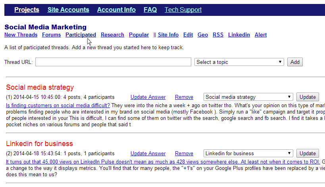This screenshot has height=187, width=325.
Task: Expand the 'Select a topic' dropdown
Action: 239,62
